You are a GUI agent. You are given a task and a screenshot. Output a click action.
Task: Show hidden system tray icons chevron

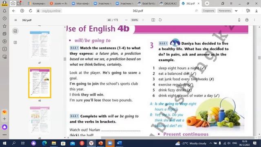[210, 143]
